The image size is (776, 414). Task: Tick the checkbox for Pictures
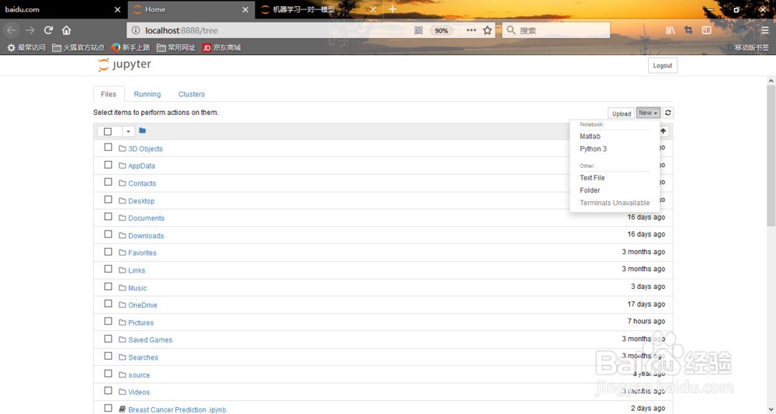[108, 321]
